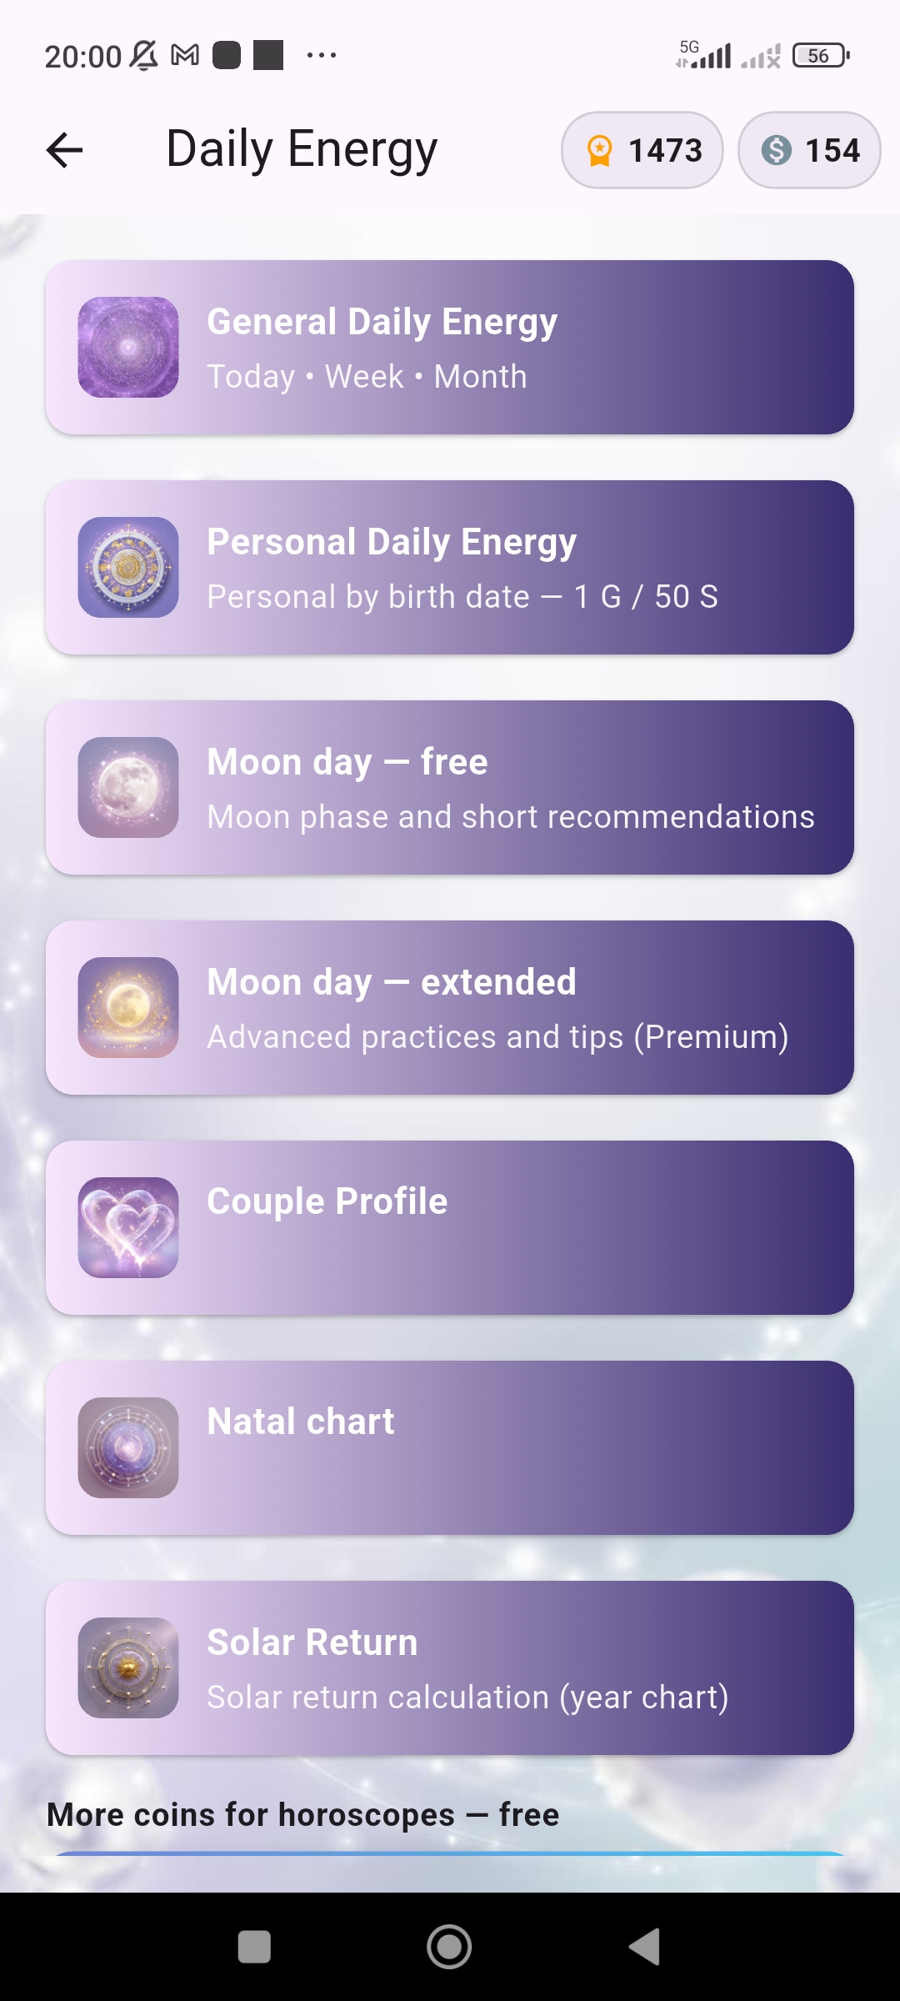The image size is (900, 2001).
Task: Tap the coin balance showing 154
Action: coord(808,150)
